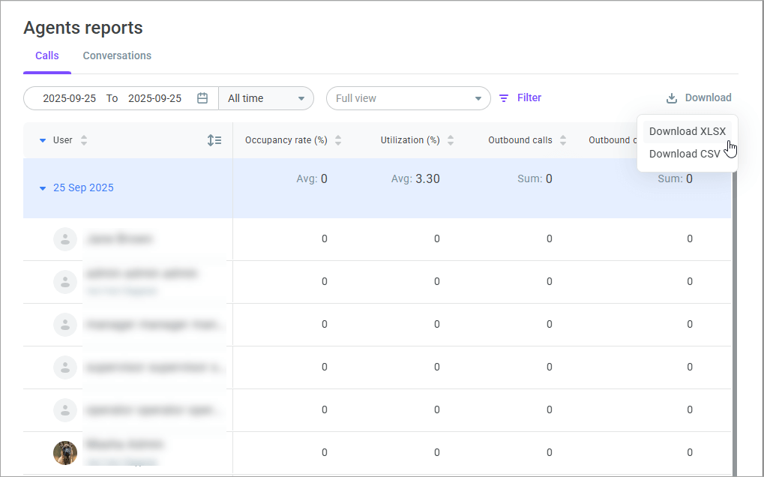Click the Filter link
The image size is (764, 477).
(529, 97)
